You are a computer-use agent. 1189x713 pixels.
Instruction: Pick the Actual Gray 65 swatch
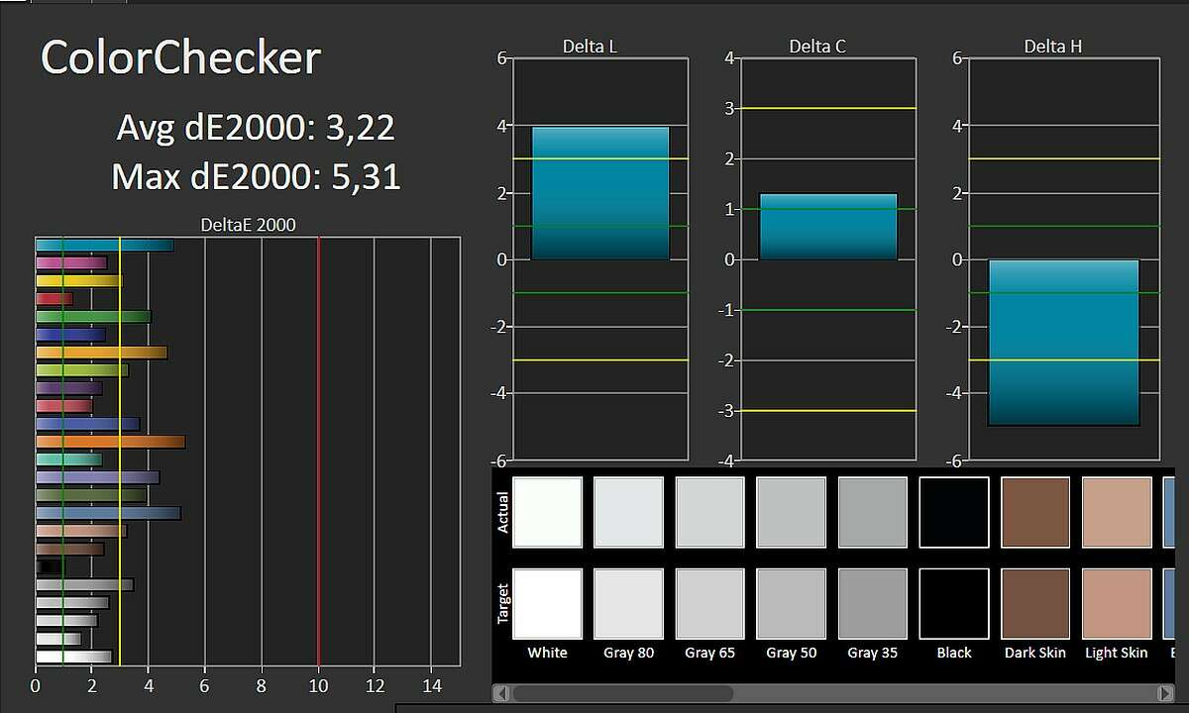point(709,512)
